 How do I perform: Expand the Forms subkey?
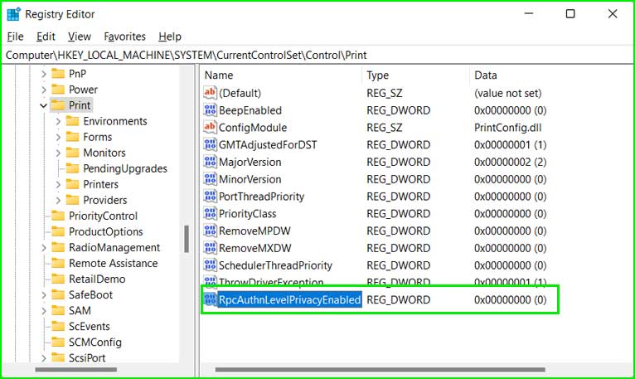click(x=58, y=137)
